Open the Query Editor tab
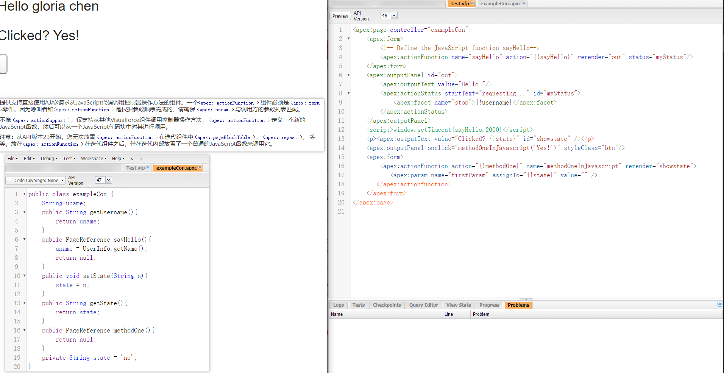 click(423, 305)
